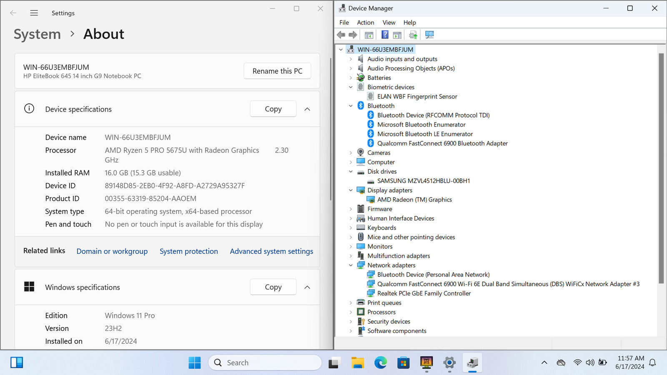Screen dimensions: 667x375
Task: Select Qualcomm FastConnect 6900 Bluetooth Adapter
Action: point(442,143)
